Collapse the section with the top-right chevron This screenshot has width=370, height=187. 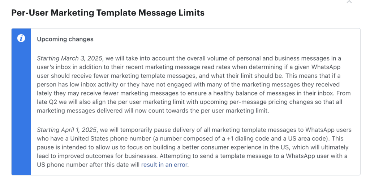click(x=349, y=2)
